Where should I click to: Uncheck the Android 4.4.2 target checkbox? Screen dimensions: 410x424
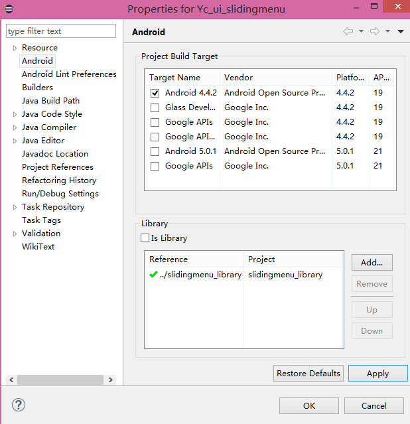pyautogui.click(x=155, y=93)
